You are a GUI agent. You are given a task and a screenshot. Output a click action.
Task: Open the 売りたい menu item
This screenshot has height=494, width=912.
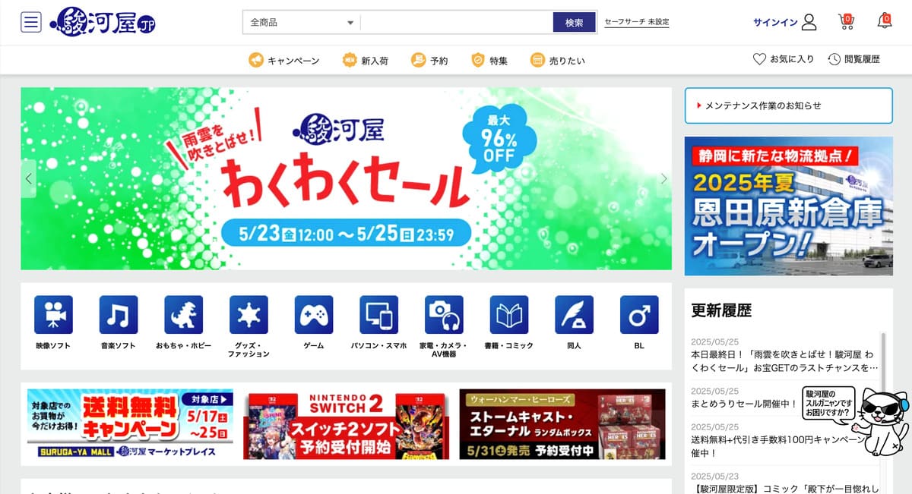point(558,61)
